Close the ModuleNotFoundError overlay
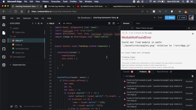The height and width of the screenshot is (110, 196). pyautogui.click(x=193, y=34)
